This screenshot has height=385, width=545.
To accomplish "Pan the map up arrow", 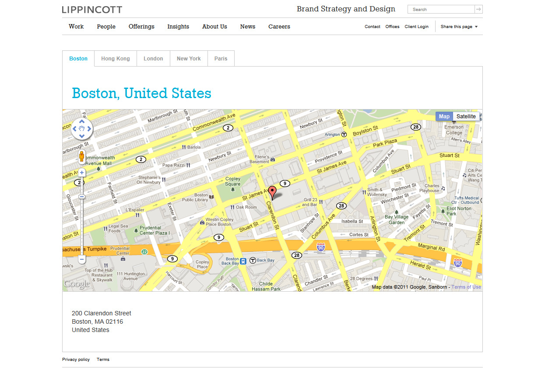I will [x=82, y=121].
